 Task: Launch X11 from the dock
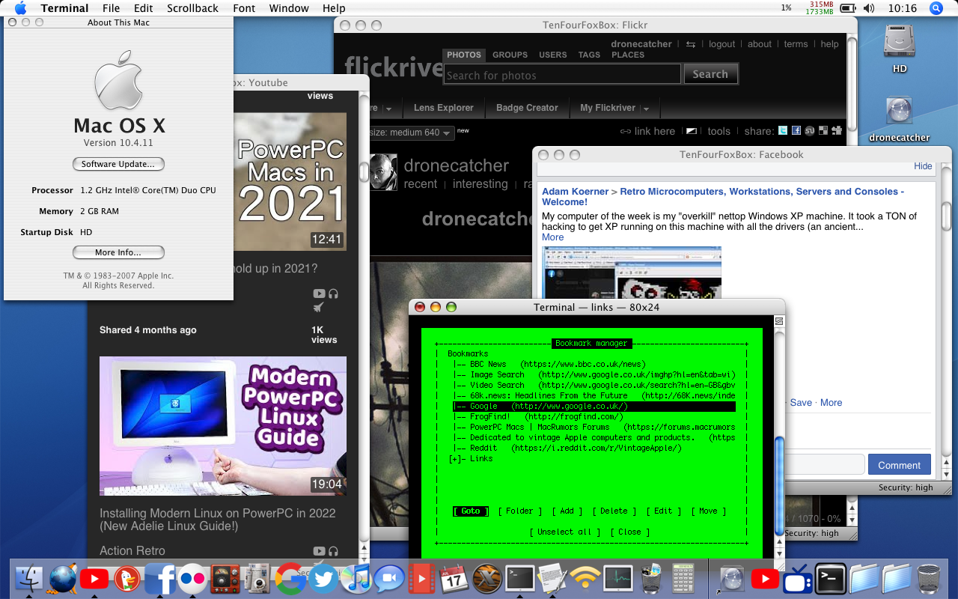[x=487, y=579]
